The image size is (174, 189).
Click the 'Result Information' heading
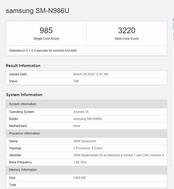tap(23, 66)
